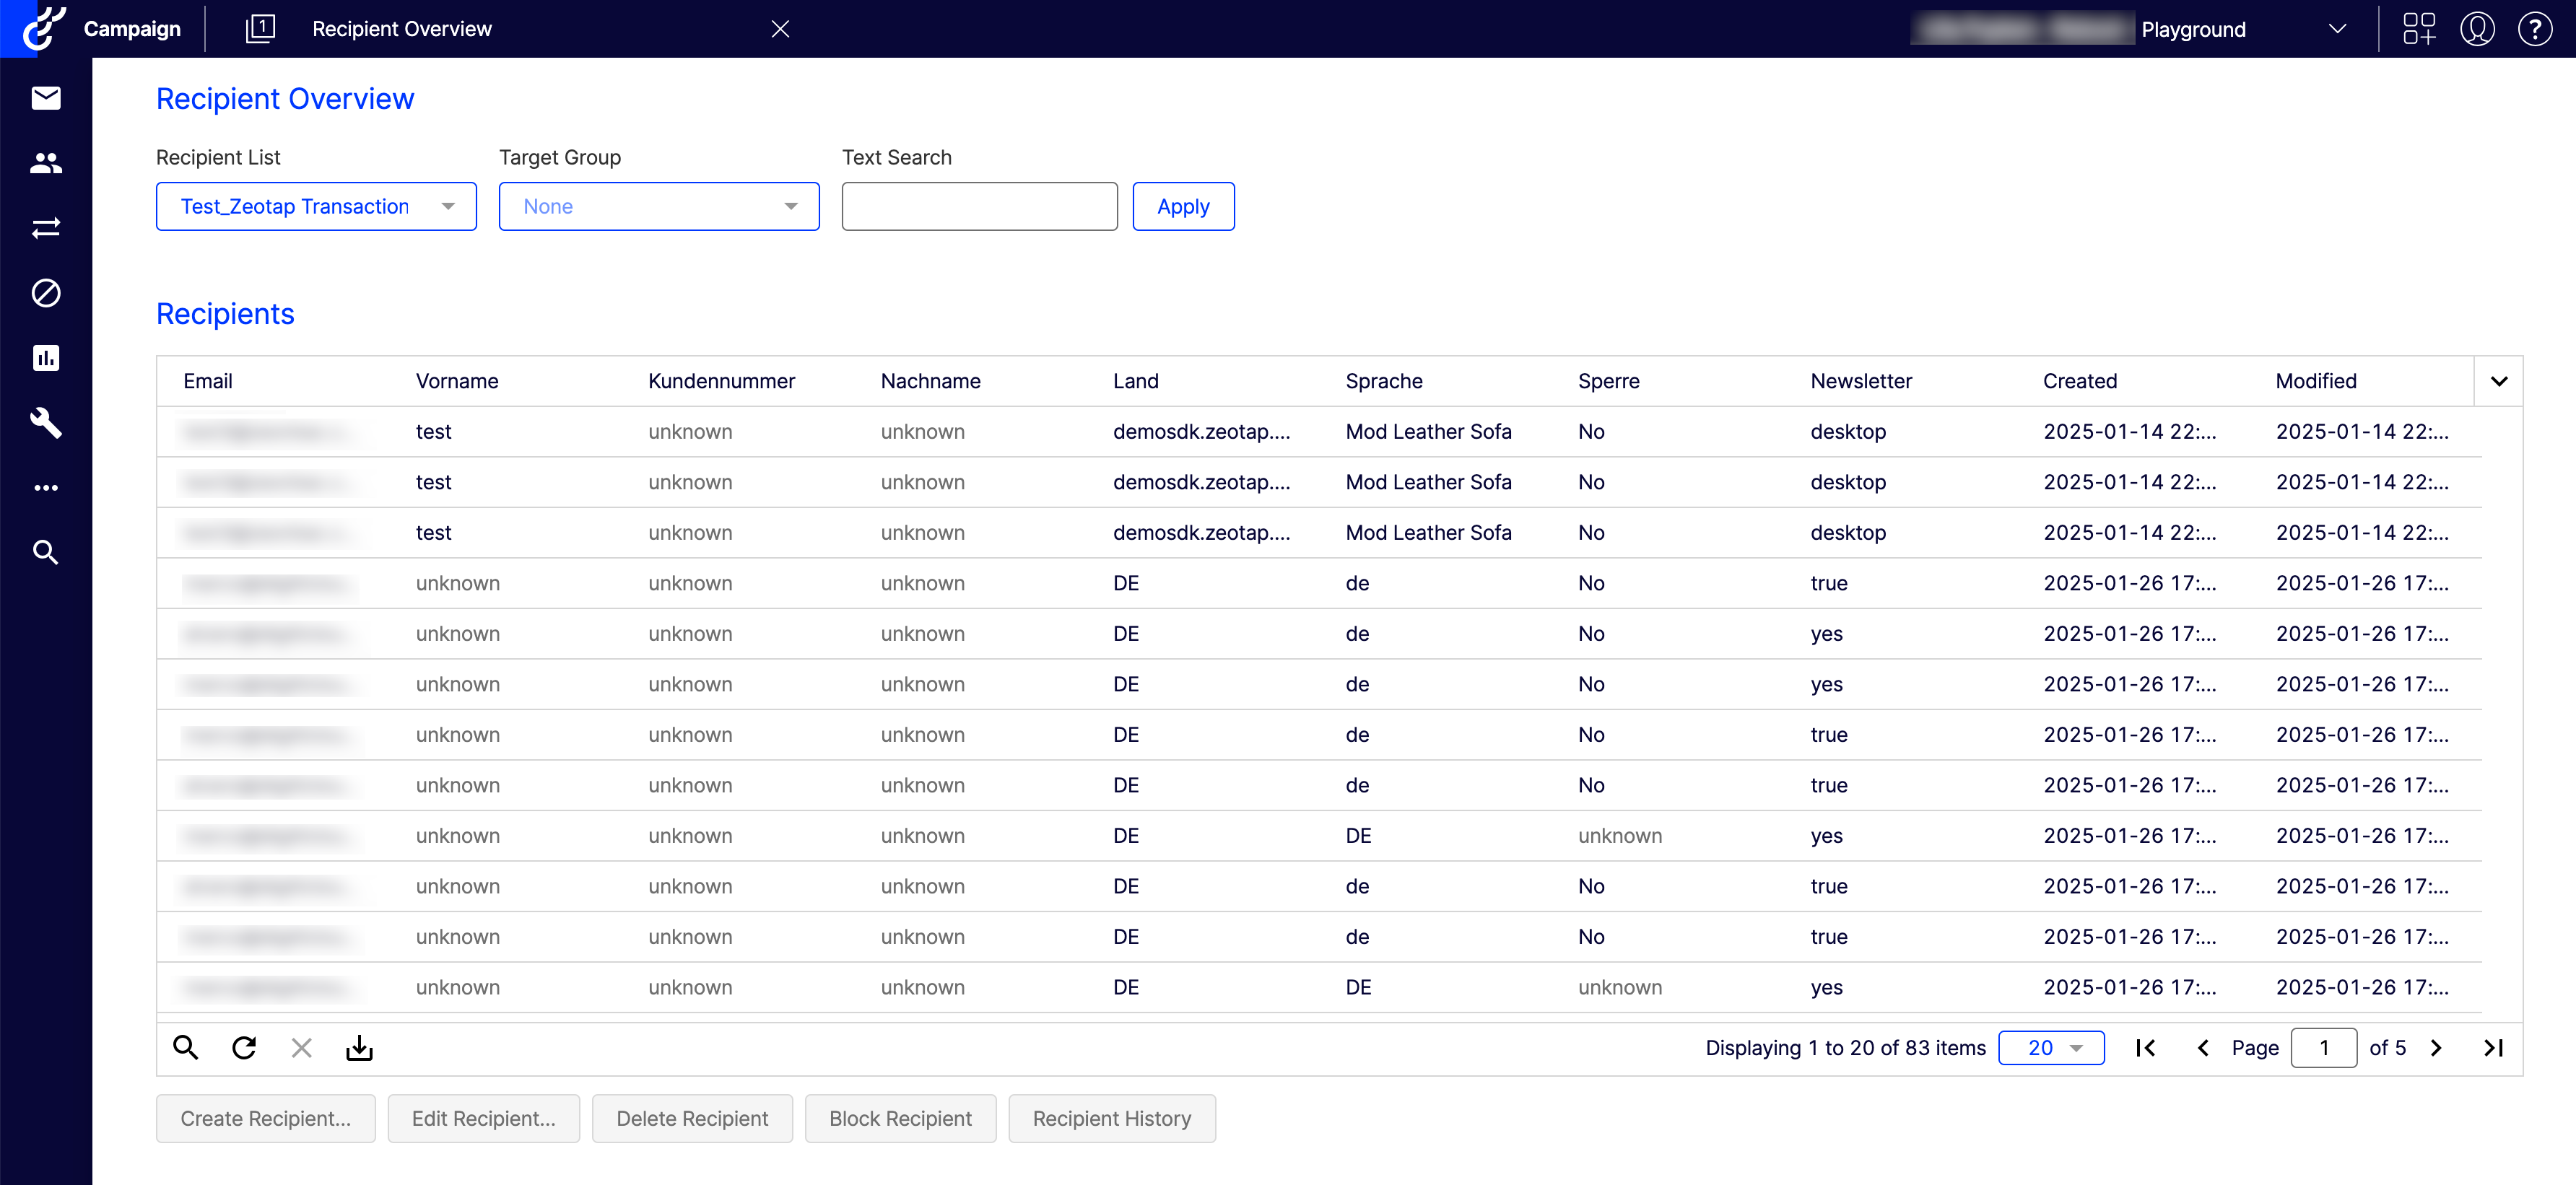Open the help question mark icon

pos(2535,29)
